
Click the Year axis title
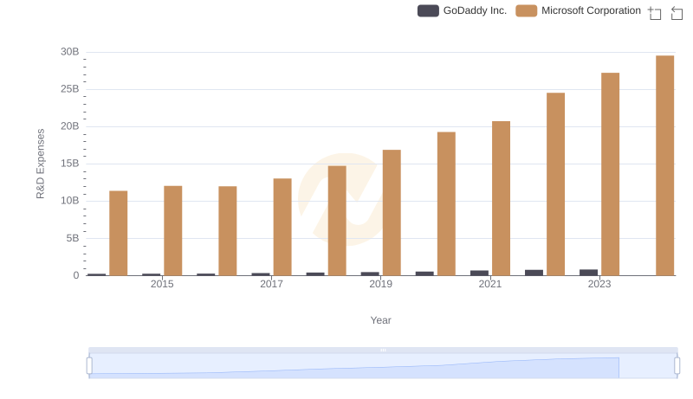380,320
